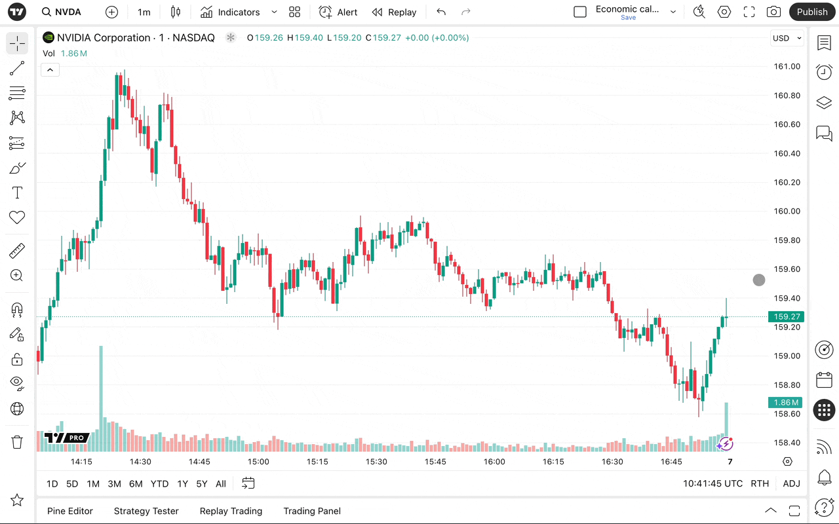Collapse the indicator legend chevron

pyautogui.click(x=50, y=70)
